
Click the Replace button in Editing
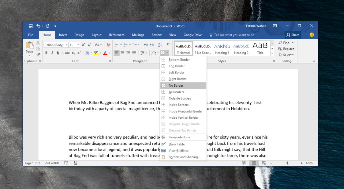286,49
